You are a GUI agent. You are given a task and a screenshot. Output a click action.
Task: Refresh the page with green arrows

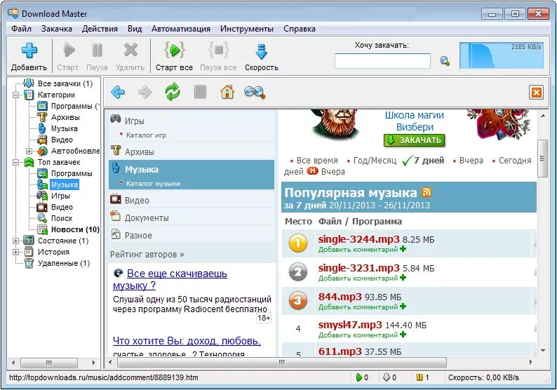[173, 92]
